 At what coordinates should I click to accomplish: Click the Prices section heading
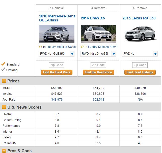click(13, 81)
